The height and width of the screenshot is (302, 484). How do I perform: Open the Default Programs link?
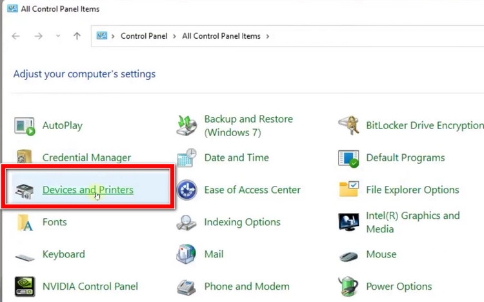tap(405, 157)
